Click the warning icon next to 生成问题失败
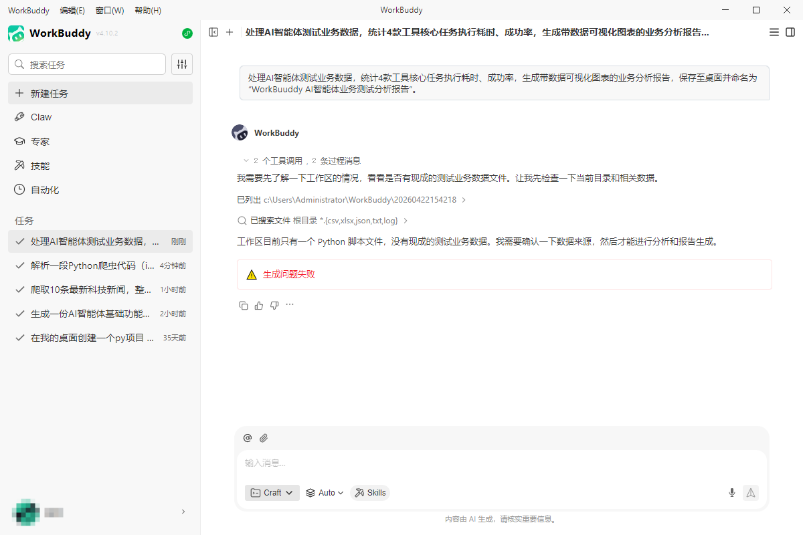803x535 pixels. coord(252,274)
